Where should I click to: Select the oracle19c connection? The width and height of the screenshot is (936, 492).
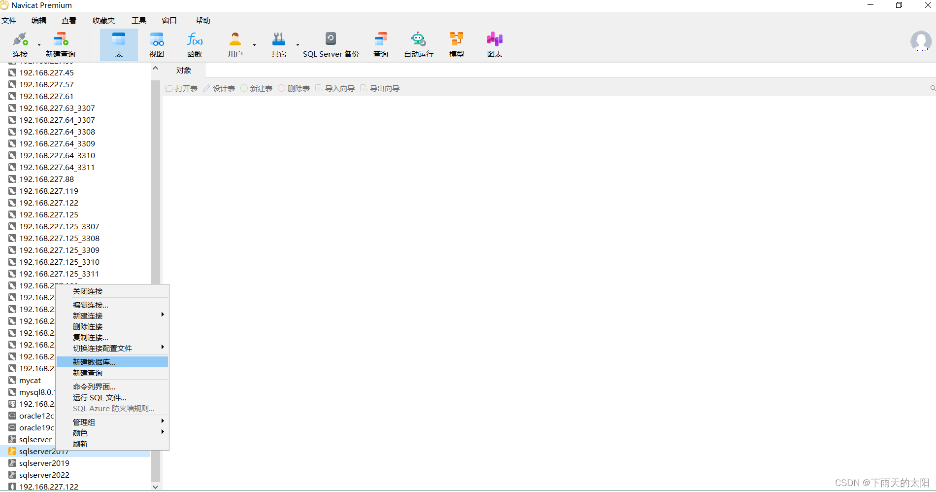pos(37,427)
